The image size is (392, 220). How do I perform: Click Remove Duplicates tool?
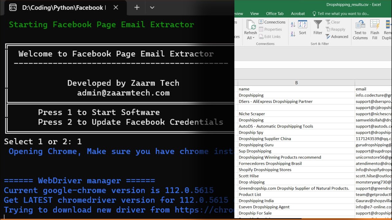pos(387,30)
